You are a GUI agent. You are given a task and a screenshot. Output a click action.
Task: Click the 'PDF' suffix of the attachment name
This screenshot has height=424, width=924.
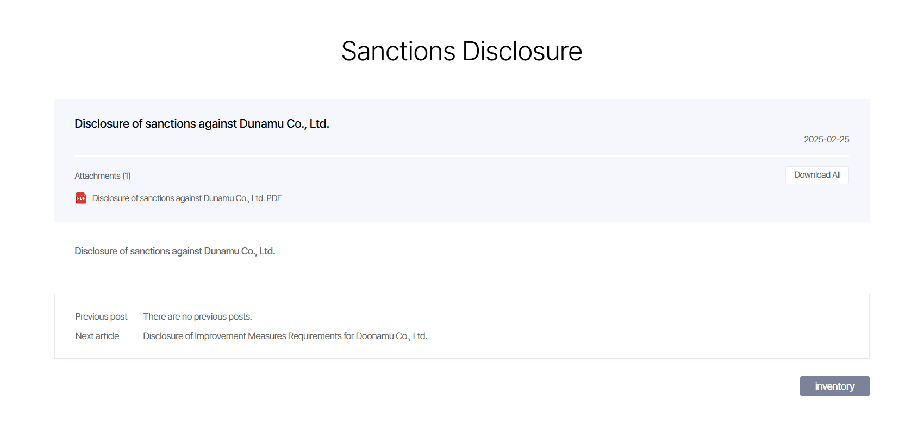coord(274,198)
